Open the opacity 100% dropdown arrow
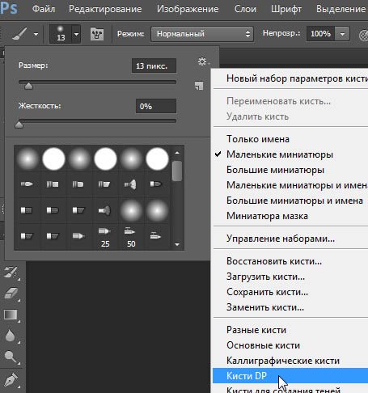Viewport: 368px width, 393px height. 342,34
